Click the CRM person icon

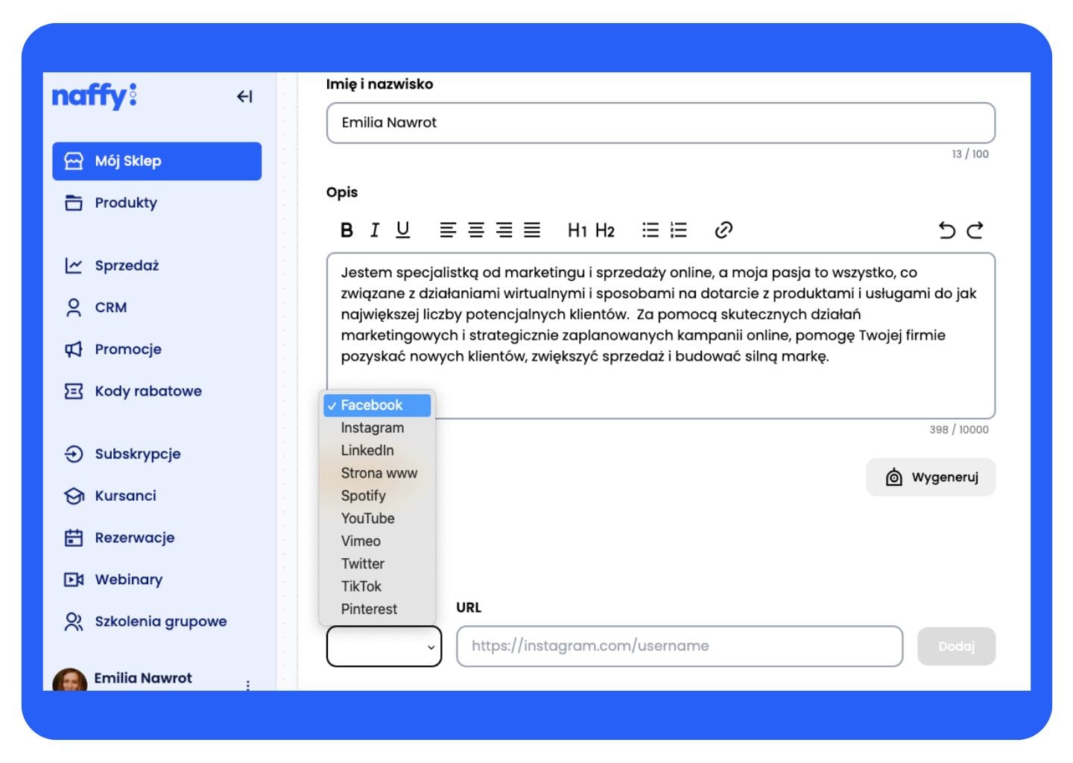[x=74, y=307]
